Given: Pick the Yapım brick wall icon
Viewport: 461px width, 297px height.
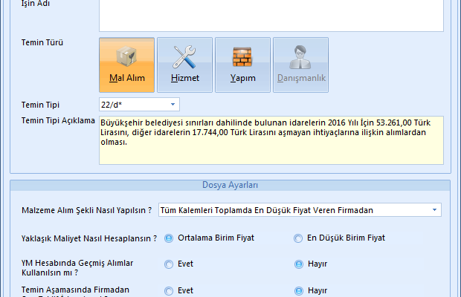Looking at the screenshot, I should coord(242,65).
